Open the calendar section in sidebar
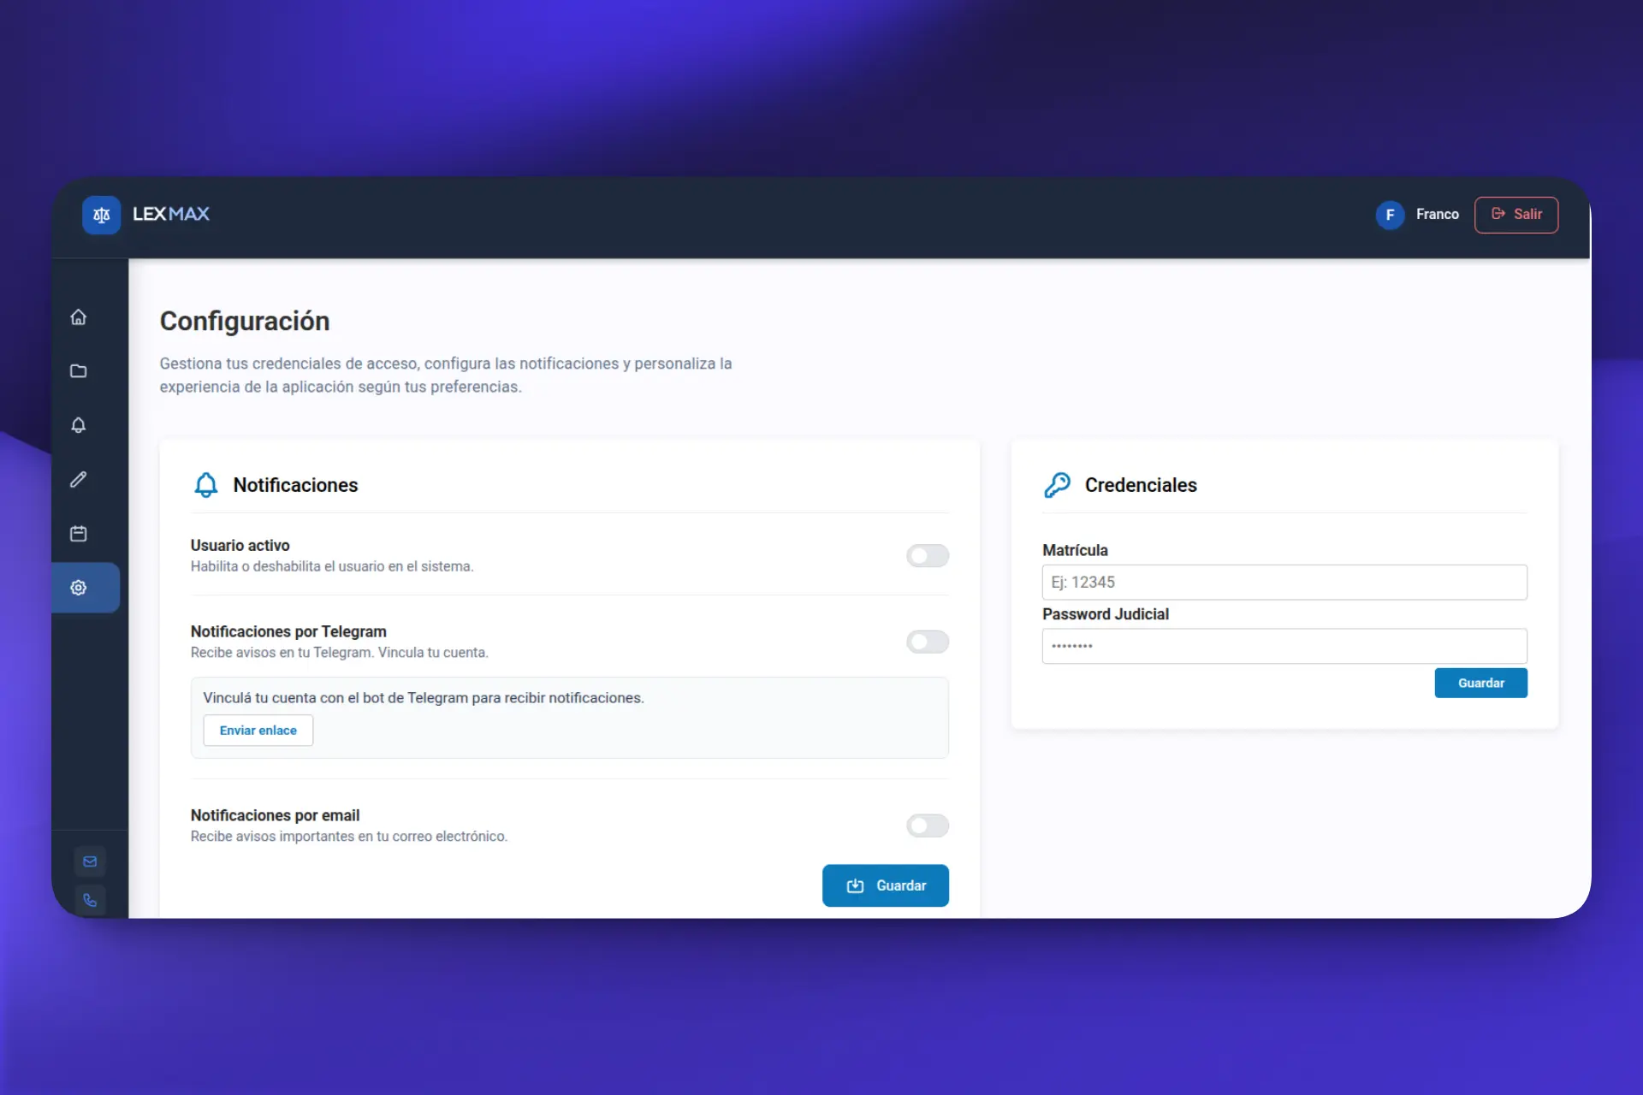The height and width of the screenshot is (1095, 1643). [79, 534]
